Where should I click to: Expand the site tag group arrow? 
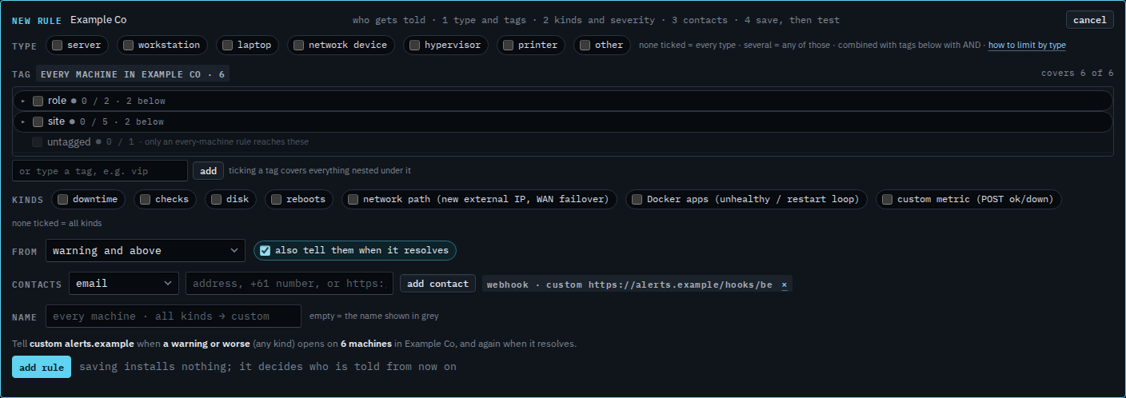click(x=23, y=121)
